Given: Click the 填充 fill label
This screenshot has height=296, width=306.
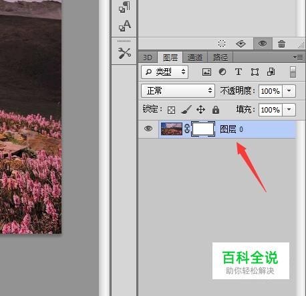Looking at the screenshot, I should (245, 110).
